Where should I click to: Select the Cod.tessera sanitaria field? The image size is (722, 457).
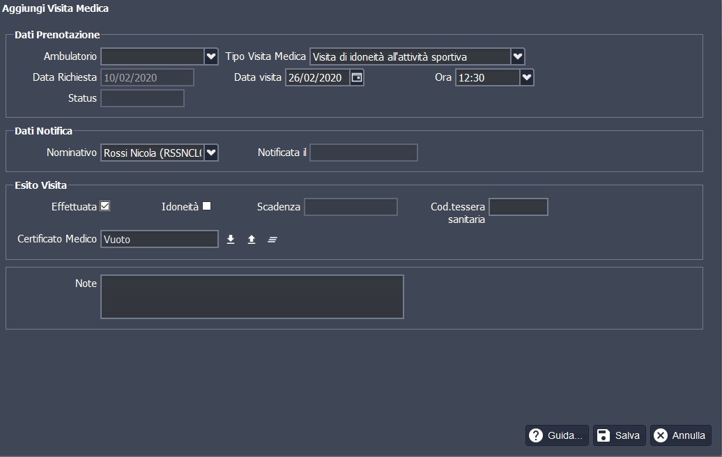518,207
